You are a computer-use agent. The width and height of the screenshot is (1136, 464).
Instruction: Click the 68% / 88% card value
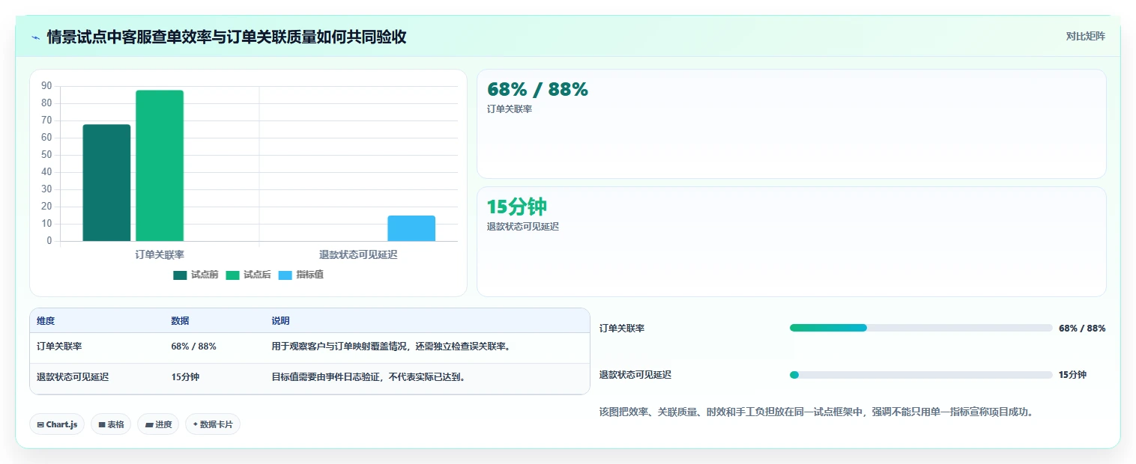click(537, 90)
